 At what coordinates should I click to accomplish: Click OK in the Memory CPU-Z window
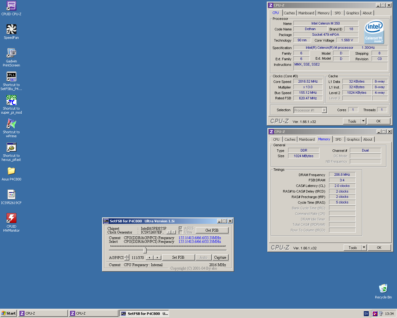point(379,248)
